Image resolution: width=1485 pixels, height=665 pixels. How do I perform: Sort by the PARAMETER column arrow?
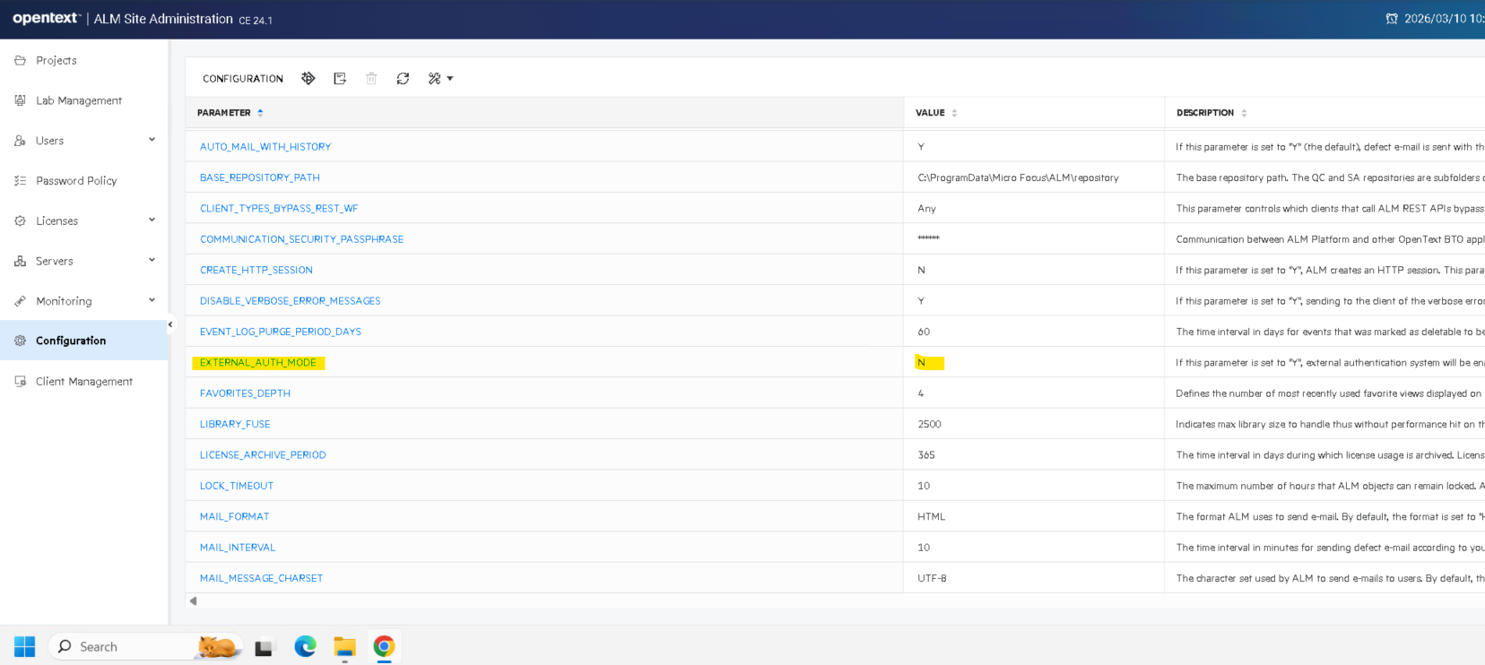tap(260, 113)
